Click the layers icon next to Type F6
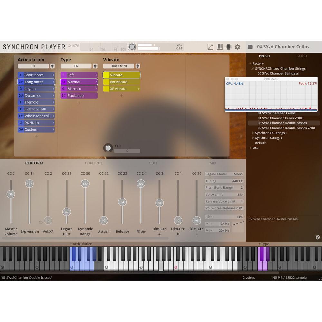 tap(95, 66)
